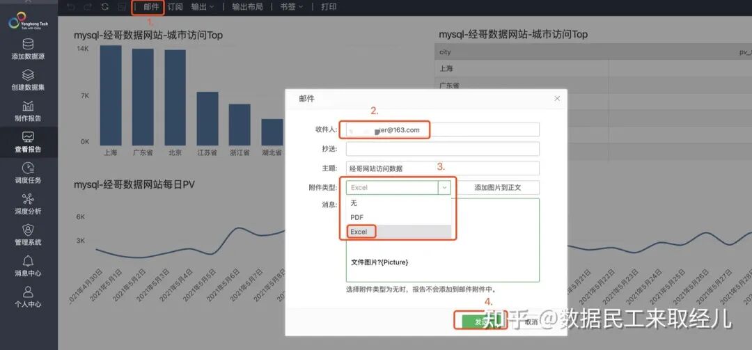Image resolution: width=752 pixels, height=350 pixels.
Task: Select 无 in attachment type list
Action: point(398,202)
